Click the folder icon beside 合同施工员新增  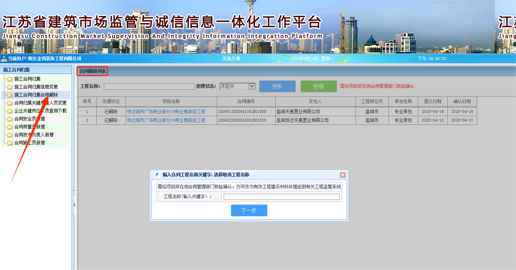coord(10,143)
